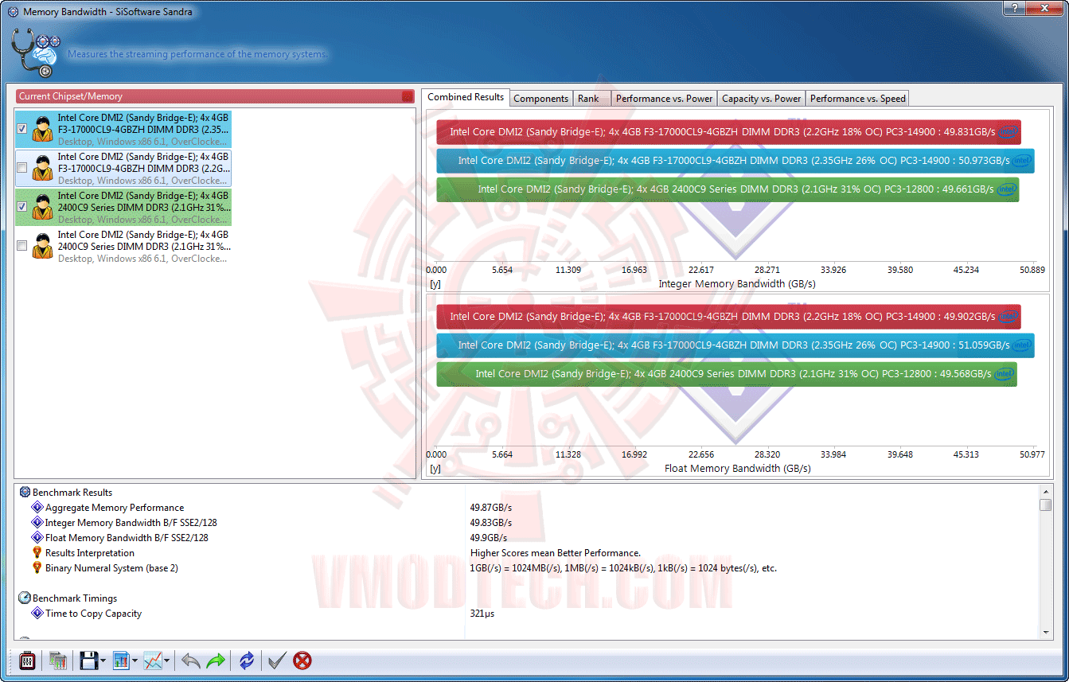Confirm with the grey checkmark icon

[x=277, y=661]
